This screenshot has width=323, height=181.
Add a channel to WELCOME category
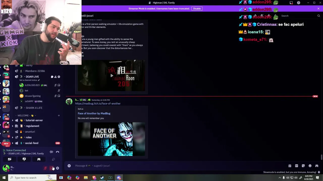(x=59, y=116)
